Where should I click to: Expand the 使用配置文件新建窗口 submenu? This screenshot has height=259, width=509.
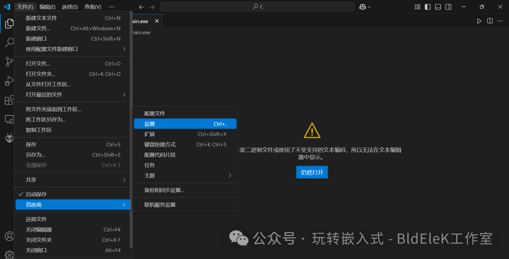(x=73, y=49)
